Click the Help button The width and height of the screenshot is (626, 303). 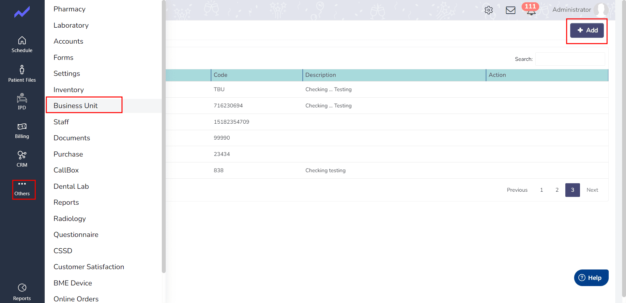[x=591, y=278]
